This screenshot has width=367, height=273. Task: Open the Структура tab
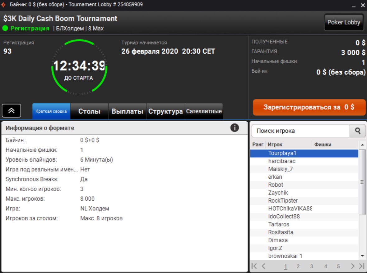click(165, 111)
